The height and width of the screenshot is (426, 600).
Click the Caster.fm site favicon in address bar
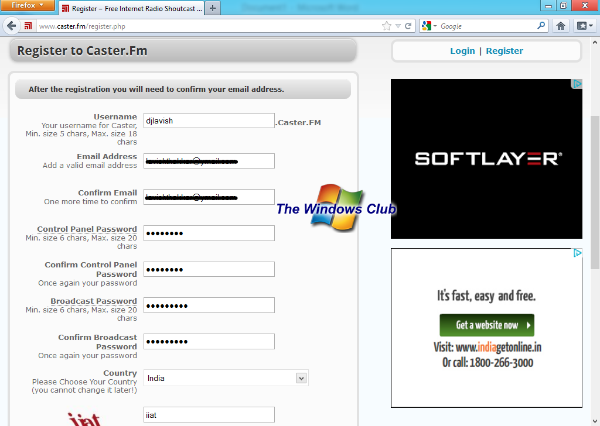point(28,26)
